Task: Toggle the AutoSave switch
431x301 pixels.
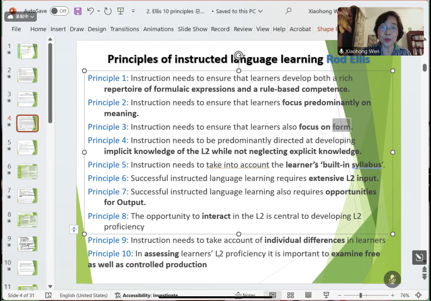Action: pyautogui.click(x=59, y=11)
